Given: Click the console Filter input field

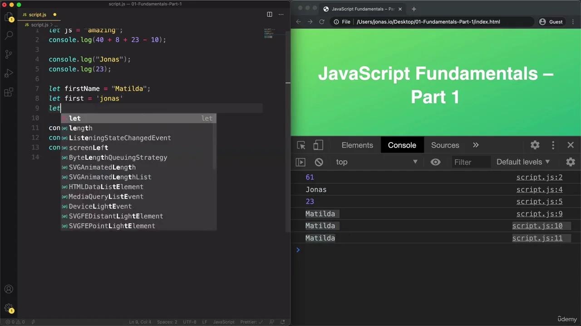Looking at the screenshot, I should pyautogui.click(x=470, y=162).
